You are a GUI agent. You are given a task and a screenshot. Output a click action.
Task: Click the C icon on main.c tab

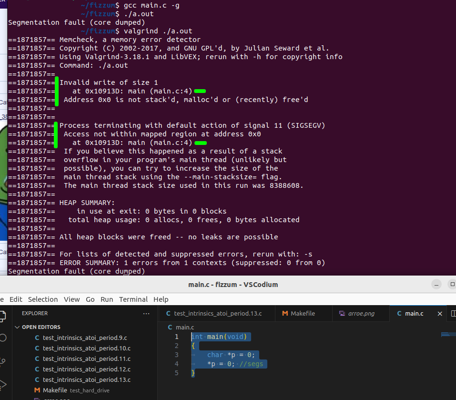tap(399, 313)
